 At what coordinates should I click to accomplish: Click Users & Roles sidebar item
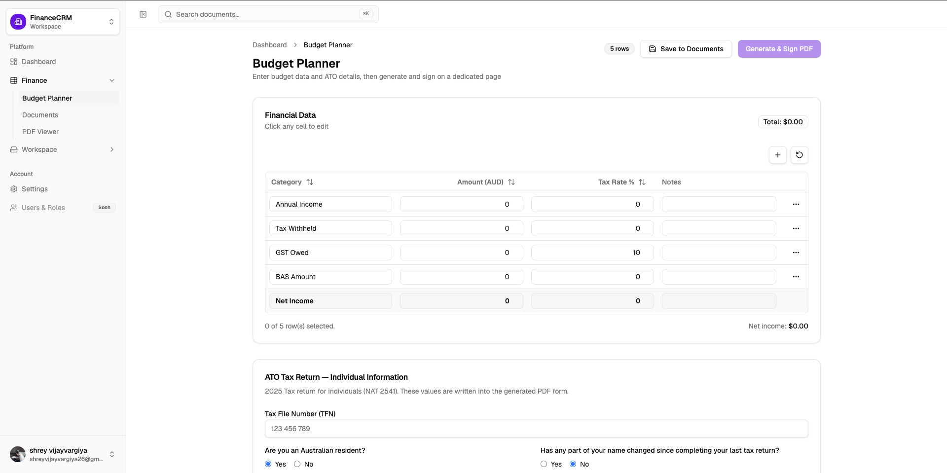point(63,208)
